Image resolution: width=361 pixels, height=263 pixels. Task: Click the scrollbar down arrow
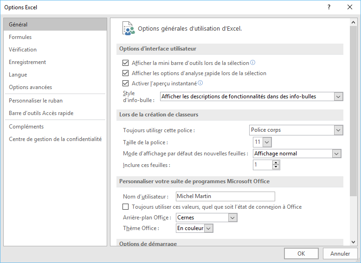click(353, 242)
